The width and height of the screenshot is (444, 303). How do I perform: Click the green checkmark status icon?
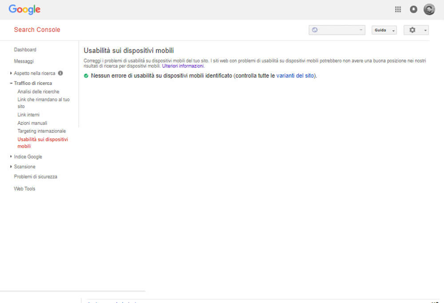click(86, 76)
